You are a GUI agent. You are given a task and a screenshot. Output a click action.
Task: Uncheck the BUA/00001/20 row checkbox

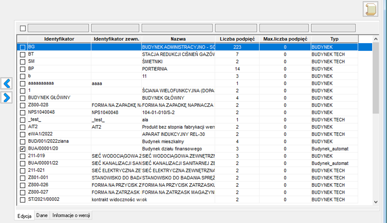tap(23, 149)
